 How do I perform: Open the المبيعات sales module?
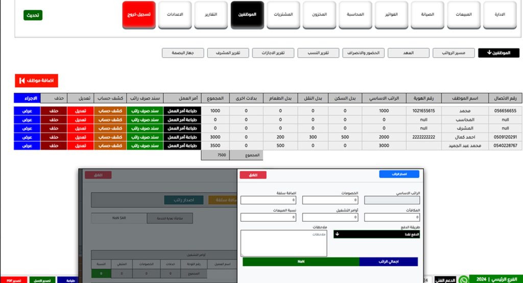pyautogui.click(x=464, y=15)
